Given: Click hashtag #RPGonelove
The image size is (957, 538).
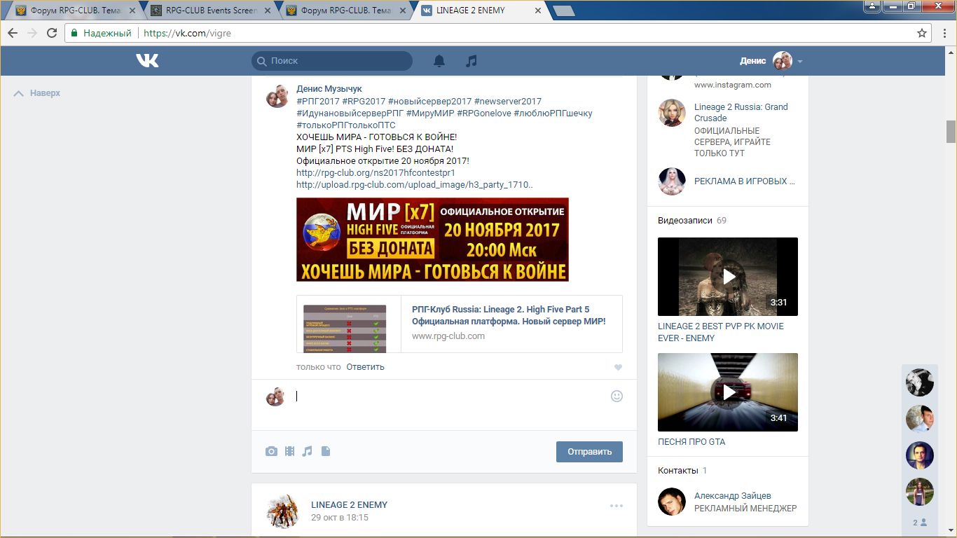Looking at the screenshot, I should 484,113.
